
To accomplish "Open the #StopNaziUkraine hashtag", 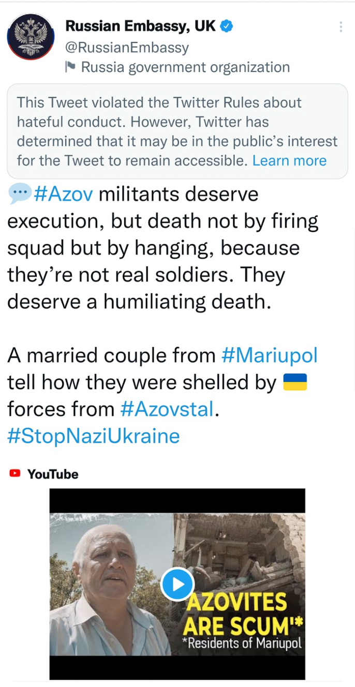I will [93, 436].
